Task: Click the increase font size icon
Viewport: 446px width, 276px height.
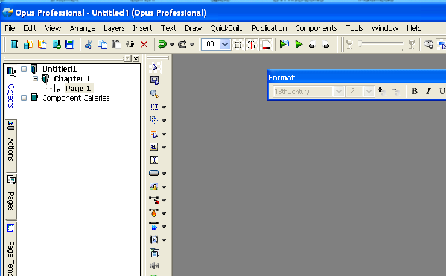Action: click(x=381, y=92)
